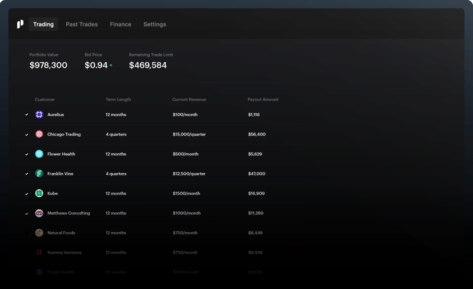Click the Current Revenue column header

click(189, 99)
